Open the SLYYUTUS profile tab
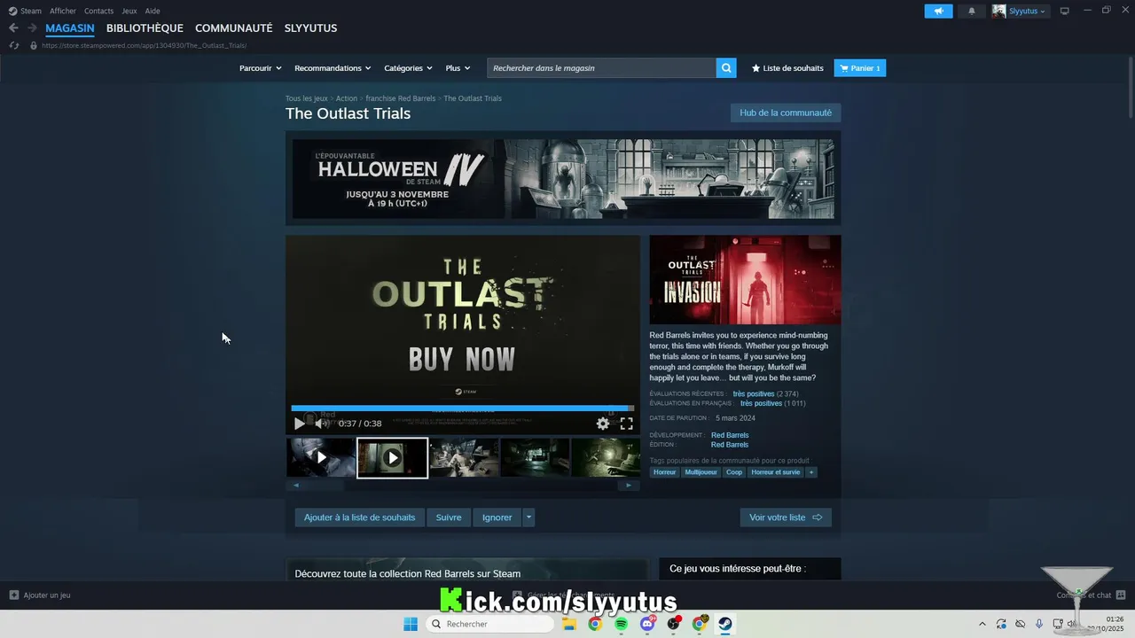 click(x=310, y=28)
